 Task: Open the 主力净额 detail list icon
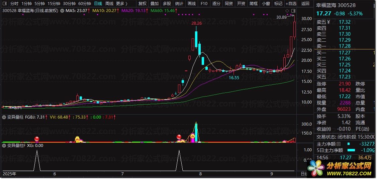339,144
